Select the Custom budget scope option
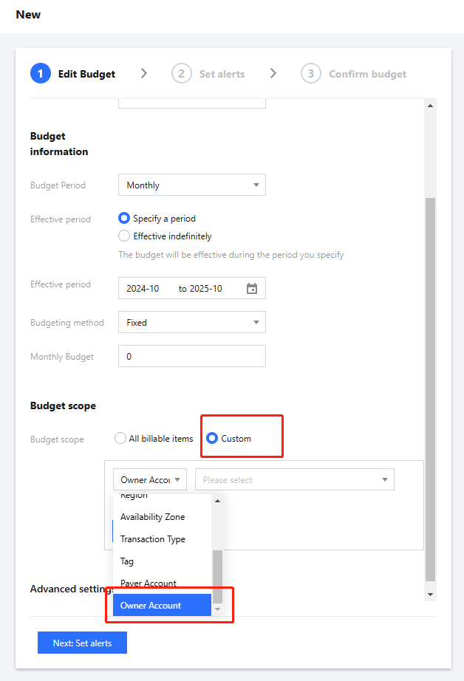This screenshot has height=681, width=464. pyautogui.click(x=212, y=439)
